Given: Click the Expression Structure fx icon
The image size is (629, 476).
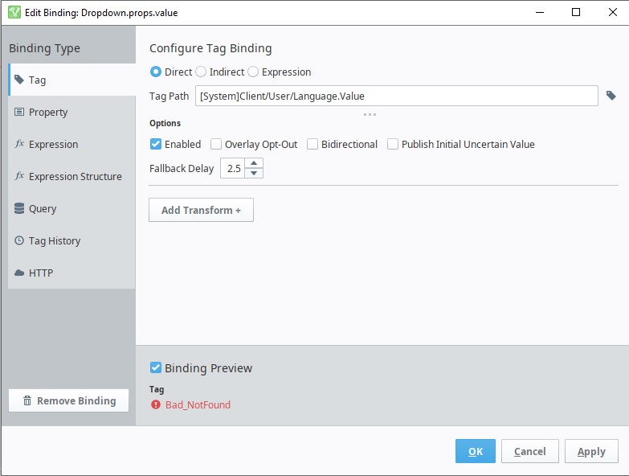Looking at the screenshot, I should (19, 176).
